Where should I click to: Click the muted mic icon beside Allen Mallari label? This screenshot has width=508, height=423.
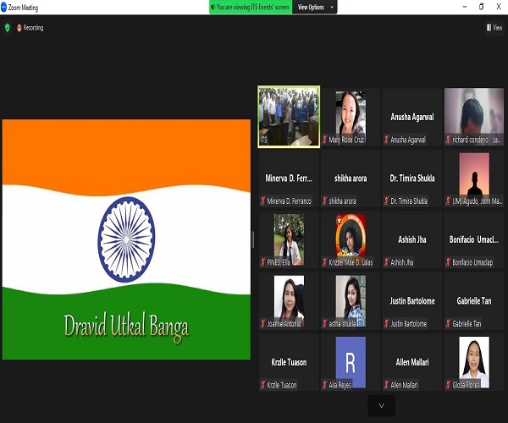coord(386,385)
